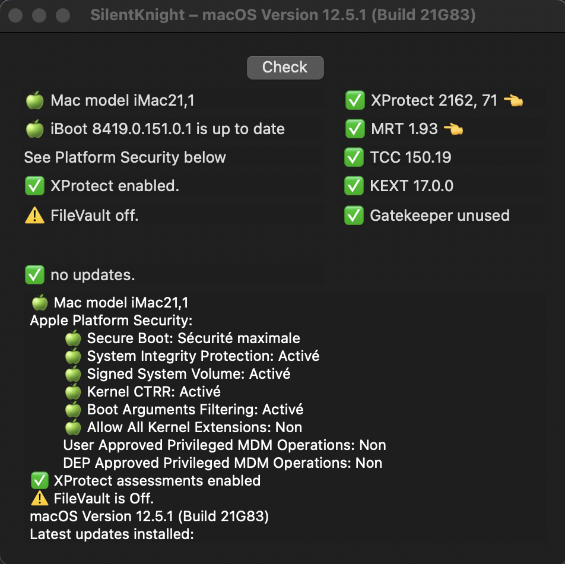The image size is (565, 564).
Task: Click apple icon beside lower Mac model iMac21,1
Action: (x=40, y=302)
